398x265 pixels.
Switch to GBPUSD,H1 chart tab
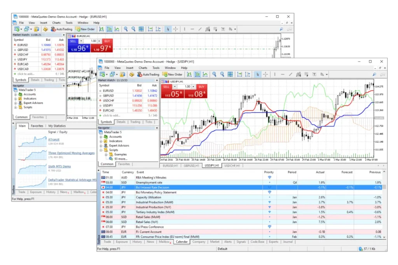[x=191, y=166]
